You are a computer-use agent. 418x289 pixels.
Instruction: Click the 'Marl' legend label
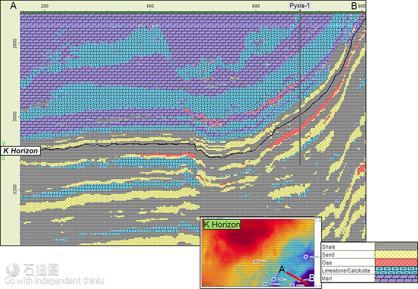pos(327,279)
